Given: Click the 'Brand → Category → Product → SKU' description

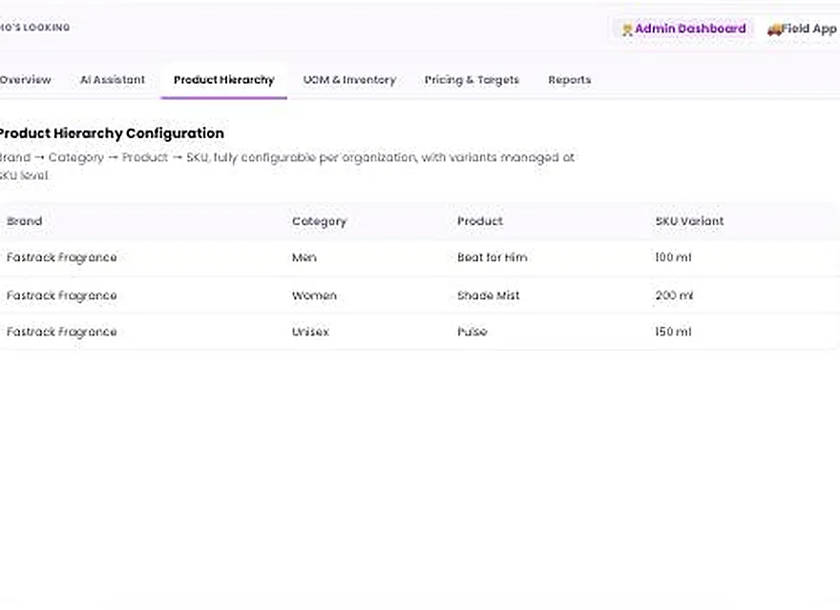Looking at the screenshot, I should pos(287,166).
